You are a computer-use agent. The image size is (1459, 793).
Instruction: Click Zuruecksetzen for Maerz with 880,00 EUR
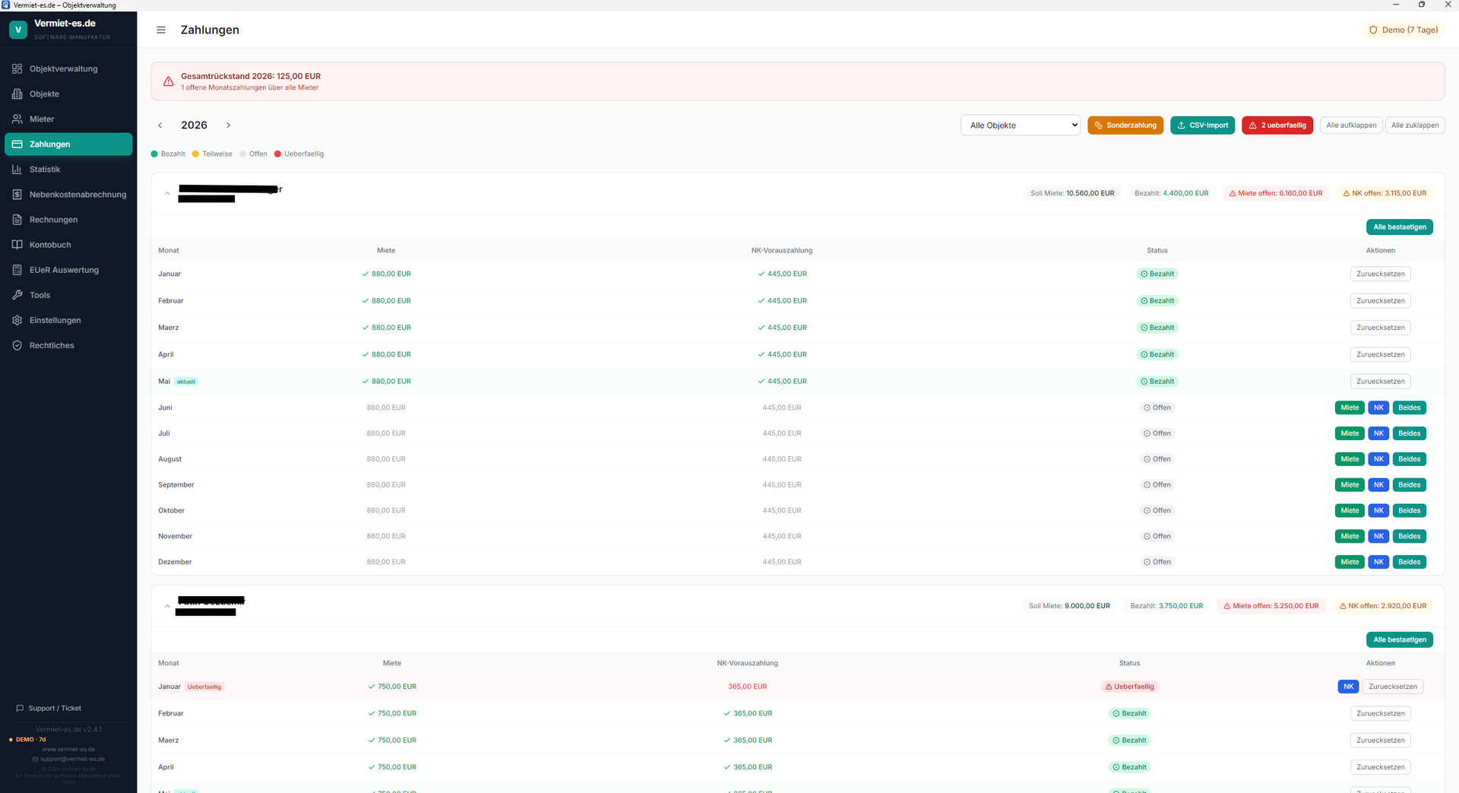(x=1381, y=328)
